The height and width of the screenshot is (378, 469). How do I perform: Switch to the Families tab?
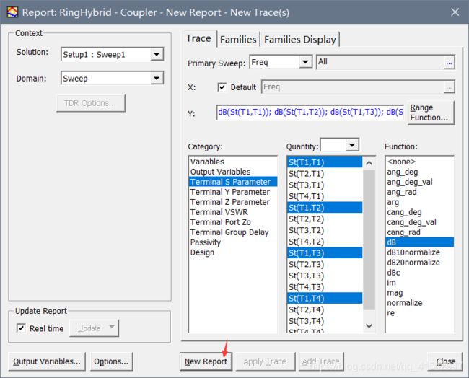[238, 40]
